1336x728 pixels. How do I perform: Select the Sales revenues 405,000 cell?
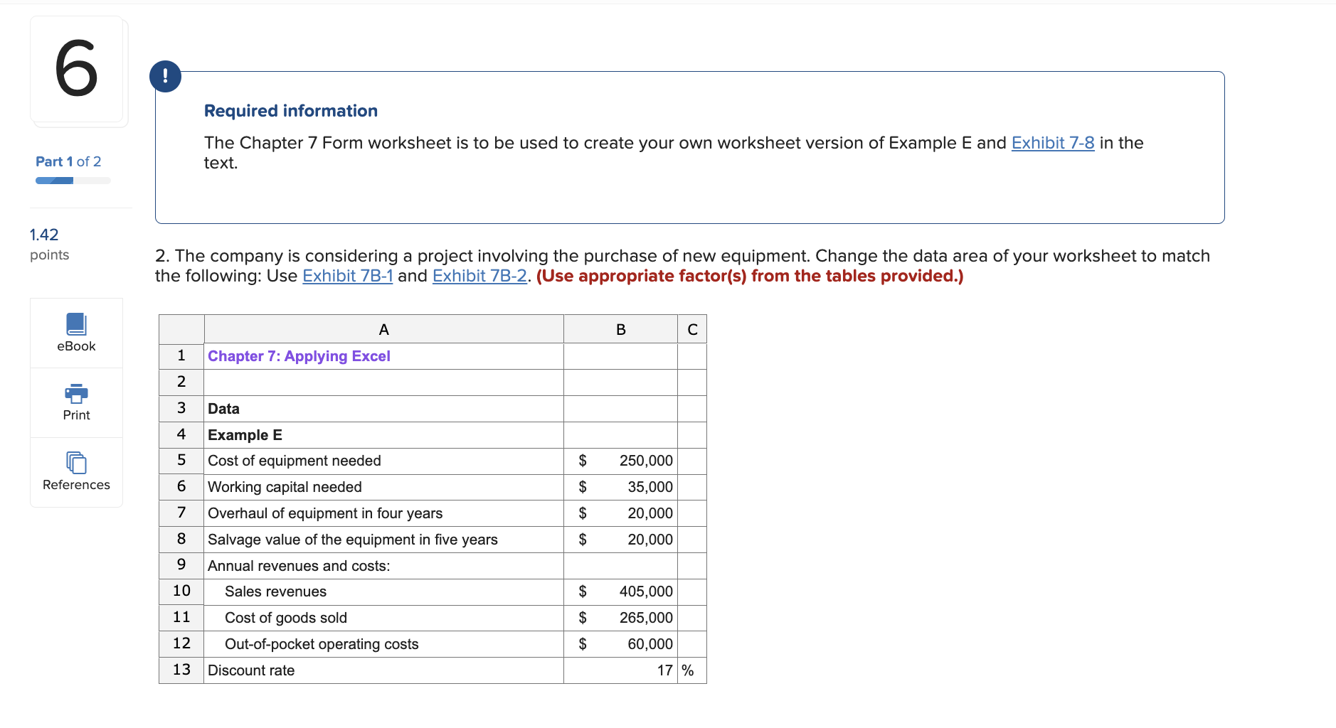[x=620, y=591]
